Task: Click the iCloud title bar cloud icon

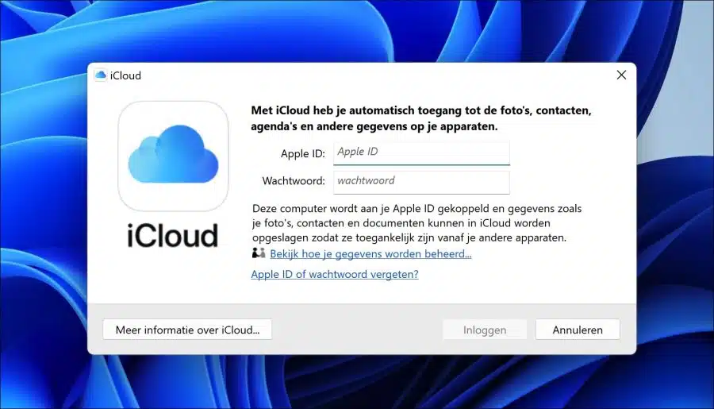Action: coord(100,75)
